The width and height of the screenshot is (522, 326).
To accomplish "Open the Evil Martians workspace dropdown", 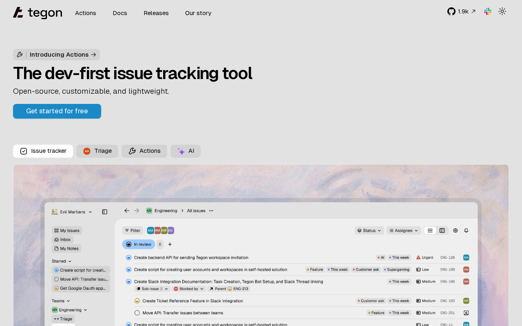I will click(x=72, y=212).
